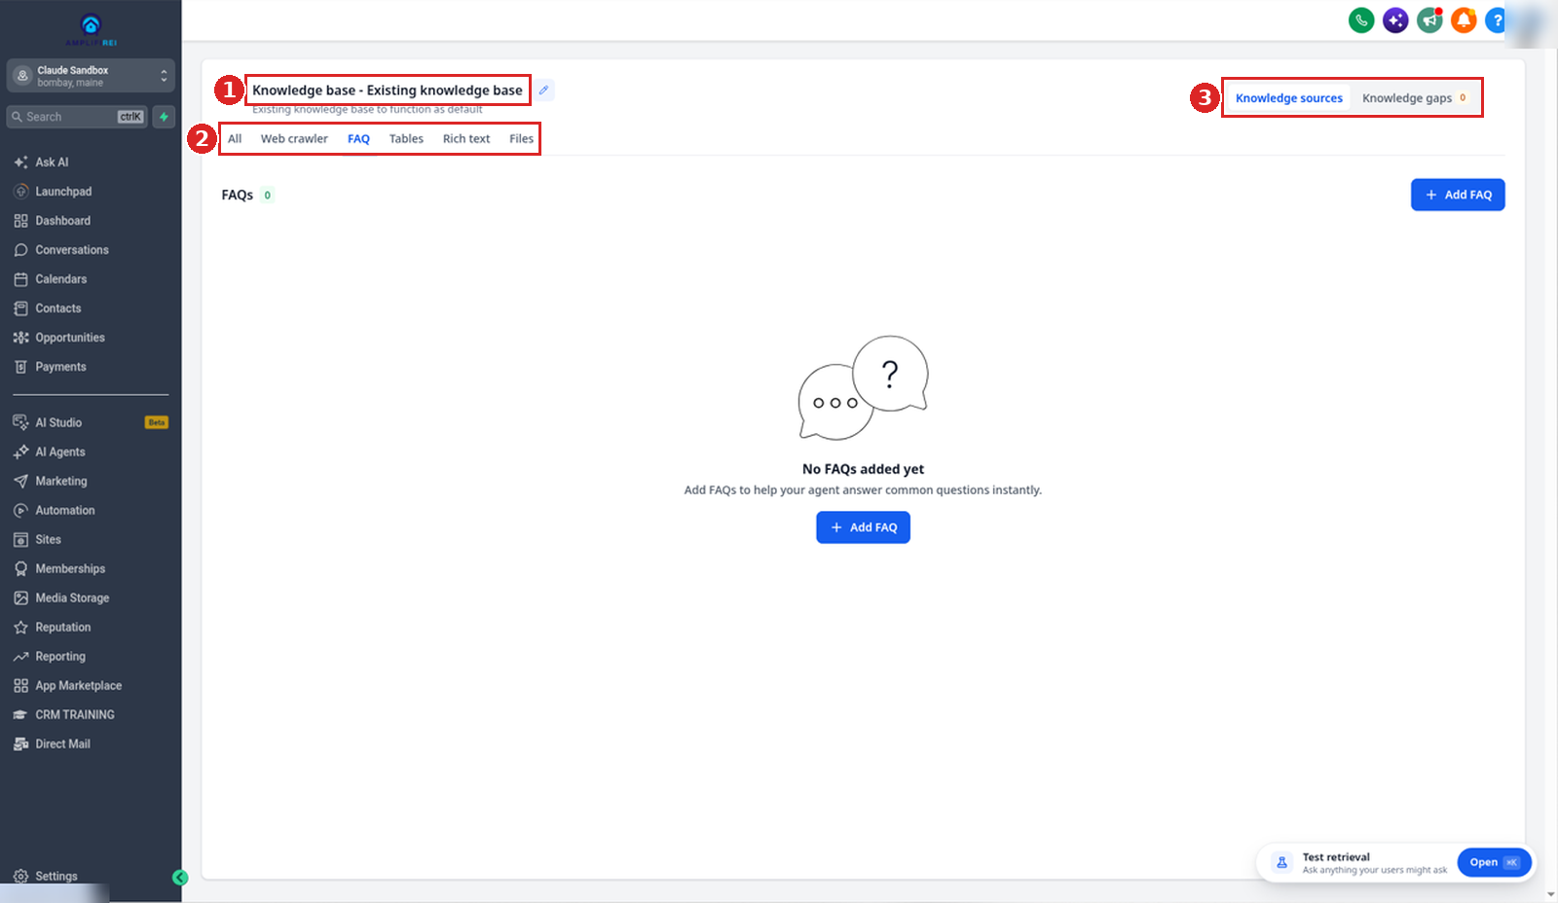
Task: Switch to the Rich text tab
Action: tap(466, 139)
